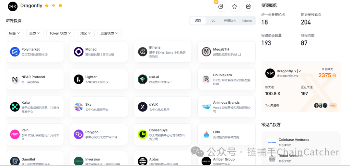Image resolution: width=350 pixels, height=166 pixels.
Task: Click the Lighter logo icon
Action: tap(78, 79)
